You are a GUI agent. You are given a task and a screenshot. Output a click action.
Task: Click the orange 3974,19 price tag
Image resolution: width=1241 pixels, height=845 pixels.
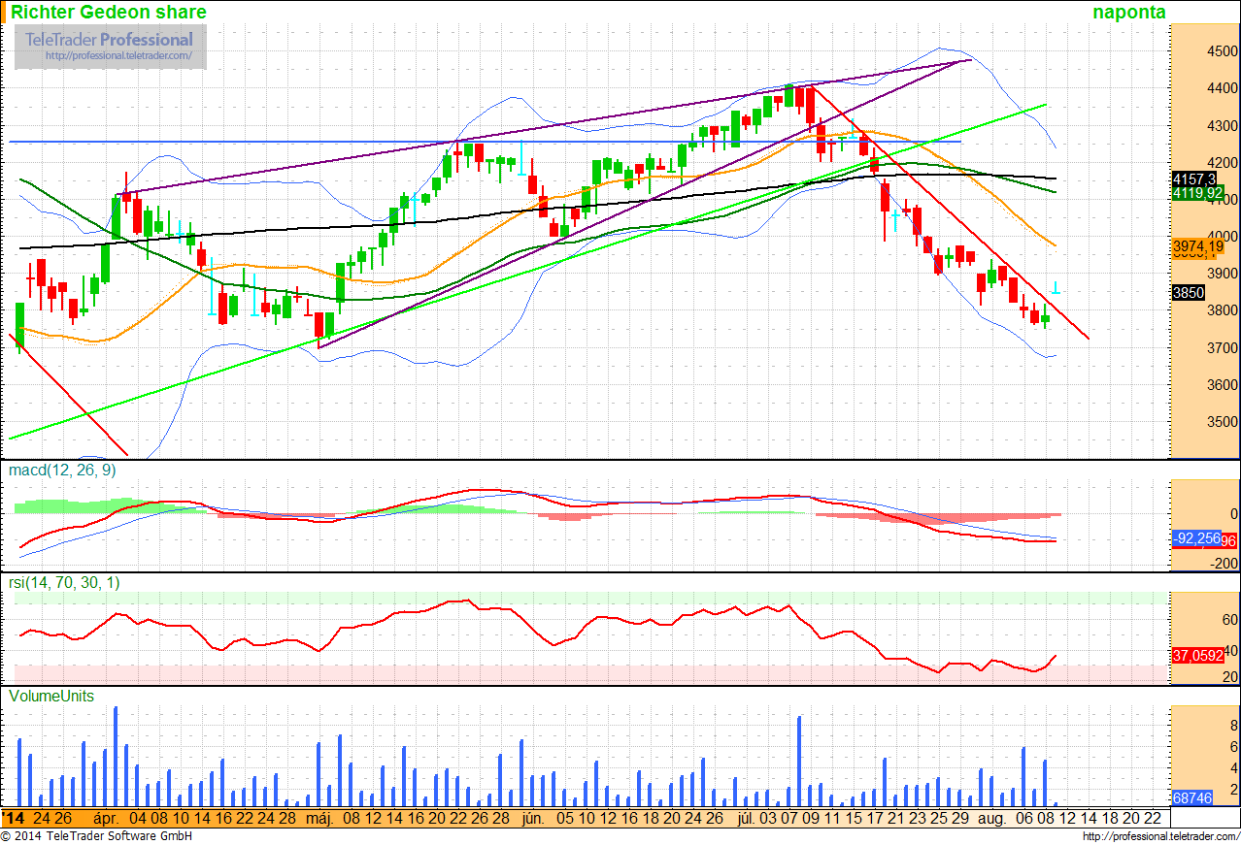(x=1198, y=247)
